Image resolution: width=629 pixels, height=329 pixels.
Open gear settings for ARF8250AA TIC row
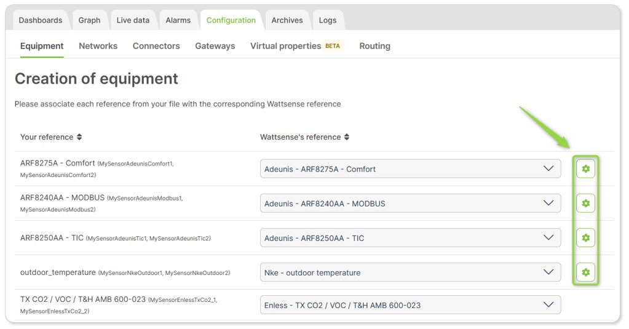tap(585, 238)
